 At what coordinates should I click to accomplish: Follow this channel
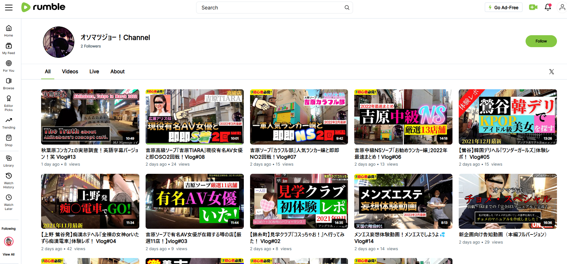pyautogui.click(x=541, y=41)
